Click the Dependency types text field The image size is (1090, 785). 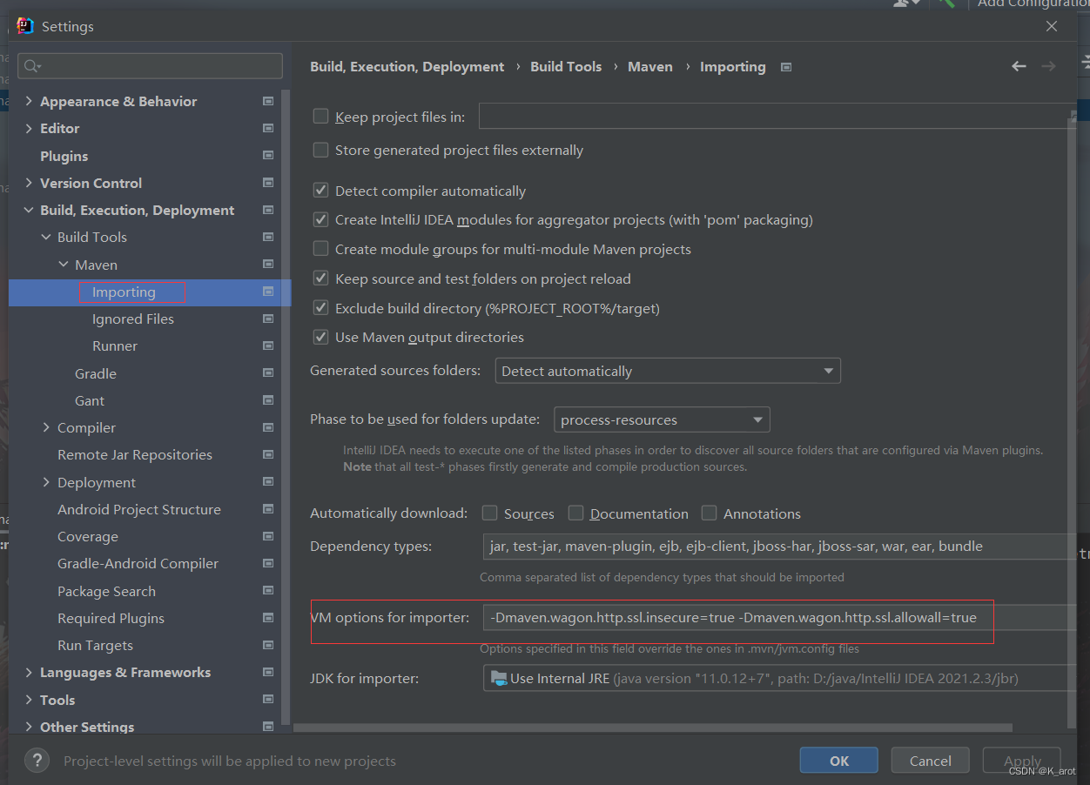(x=780, y=547)
